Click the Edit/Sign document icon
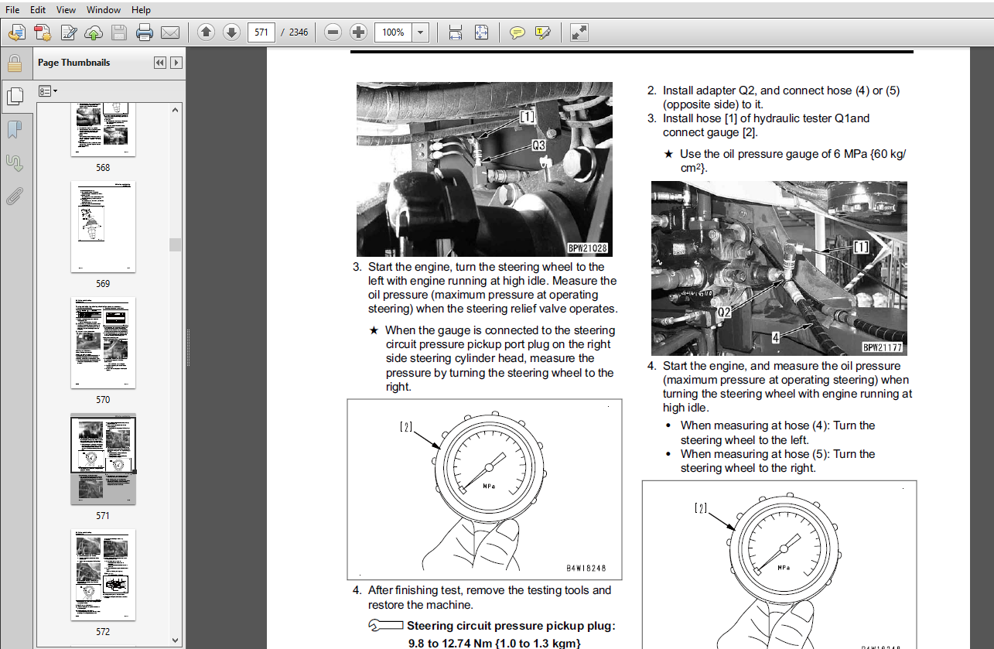Screen dimensions: 994x649 pos(68,32)
